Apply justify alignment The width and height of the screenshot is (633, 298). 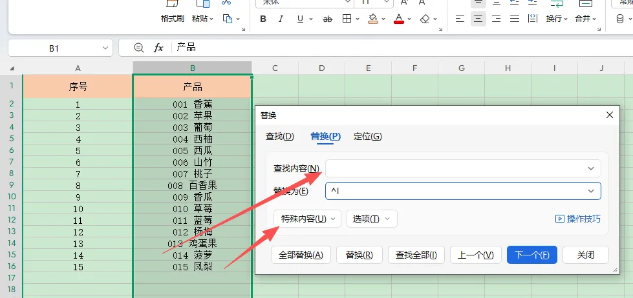(514, 19)
